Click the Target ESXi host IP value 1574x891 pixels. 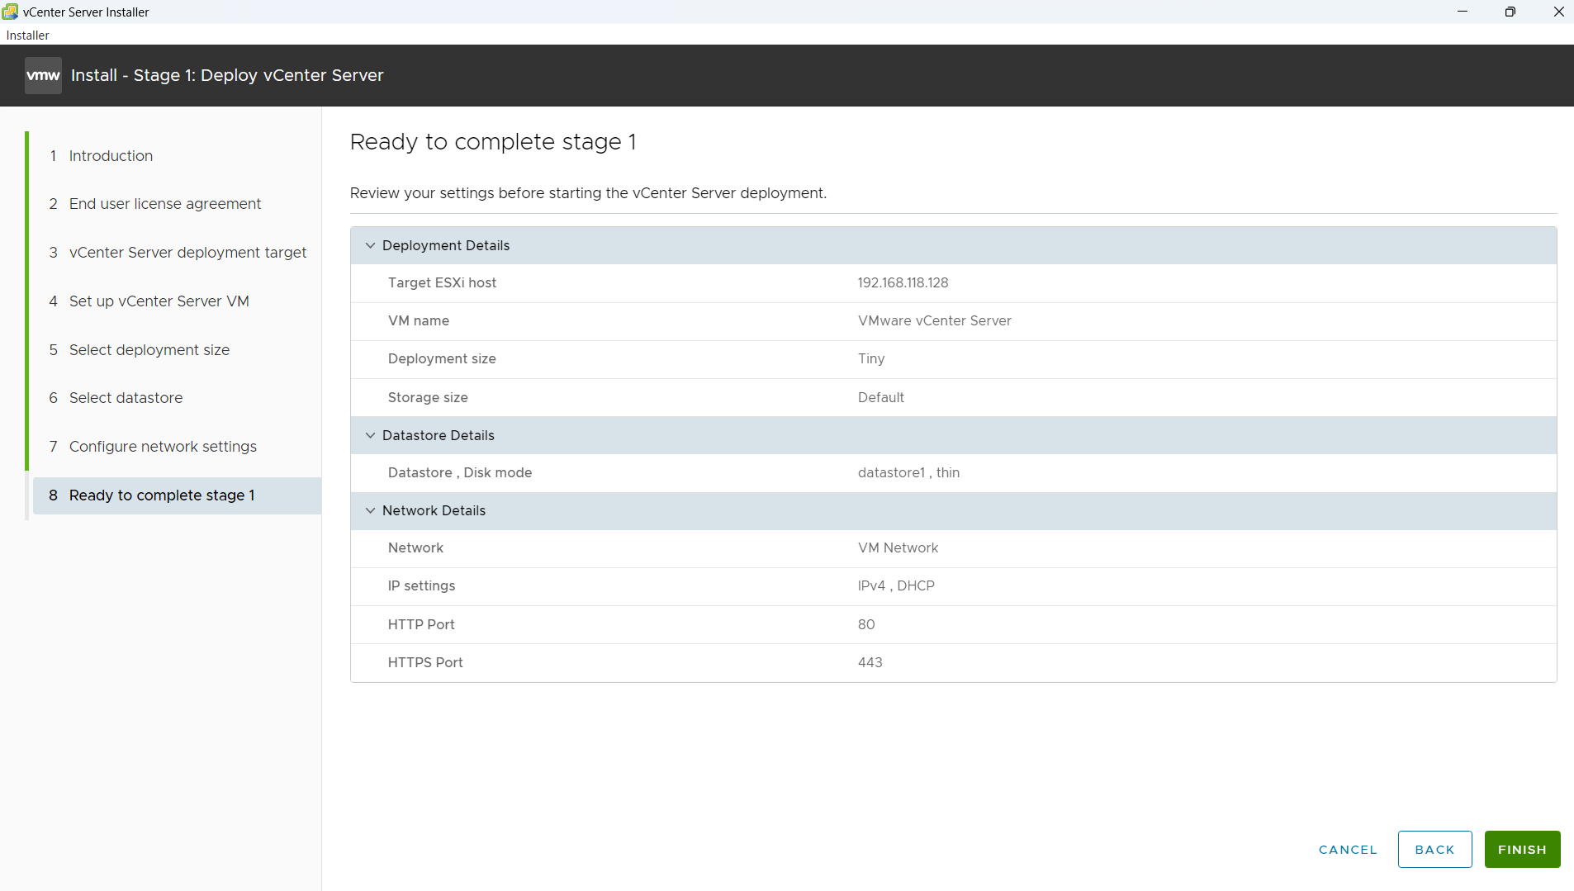(903, 283)
